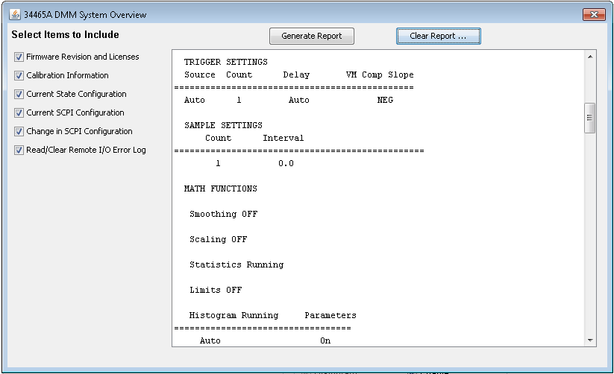Click the Smoothing OFF line
This screenshot has height=374, width=614.
(x=223, y=214)
